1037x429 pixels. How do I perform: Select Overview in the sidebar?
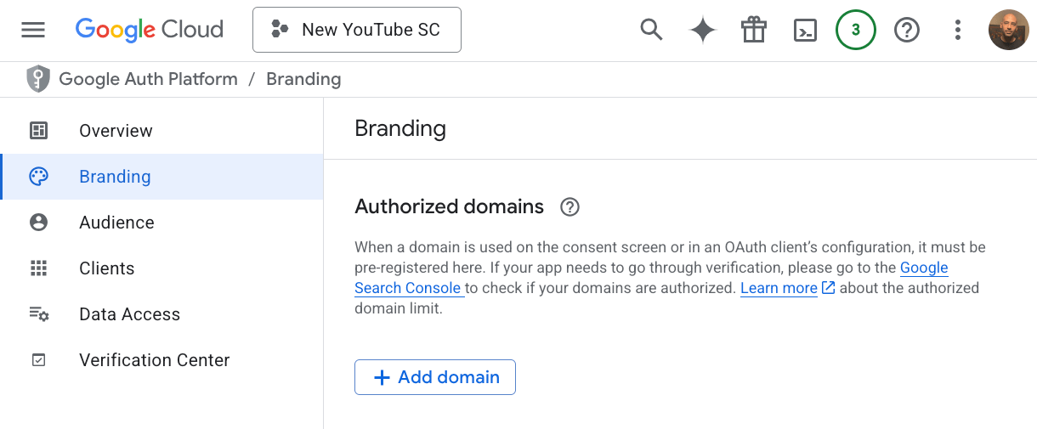pos(116,131)
